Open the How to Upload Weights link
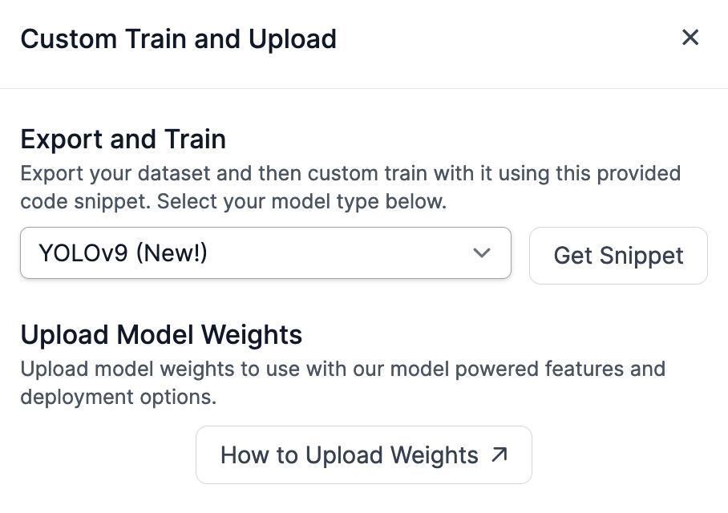Screen dimensions: 728x513 pos(363,455)
